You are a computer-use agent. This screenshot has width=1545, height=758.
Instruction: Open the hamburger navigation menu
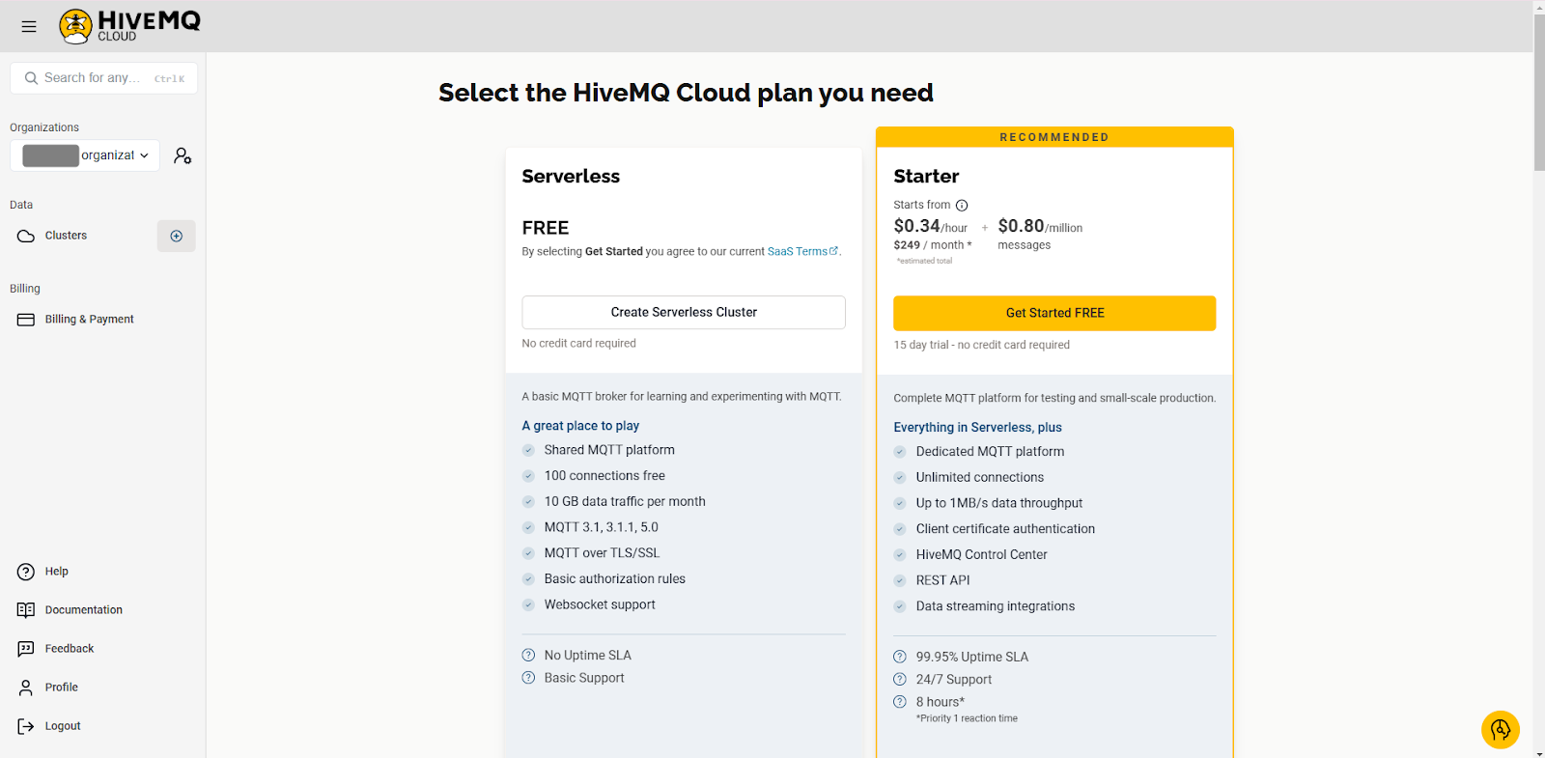click(x=29, y=26)
